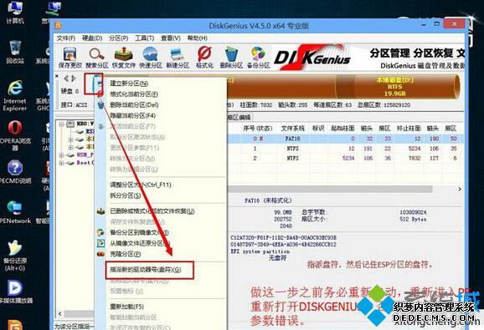Open the 分区(P) menu
The height and width of the screenshot is (330, 484).
point(119,38)
